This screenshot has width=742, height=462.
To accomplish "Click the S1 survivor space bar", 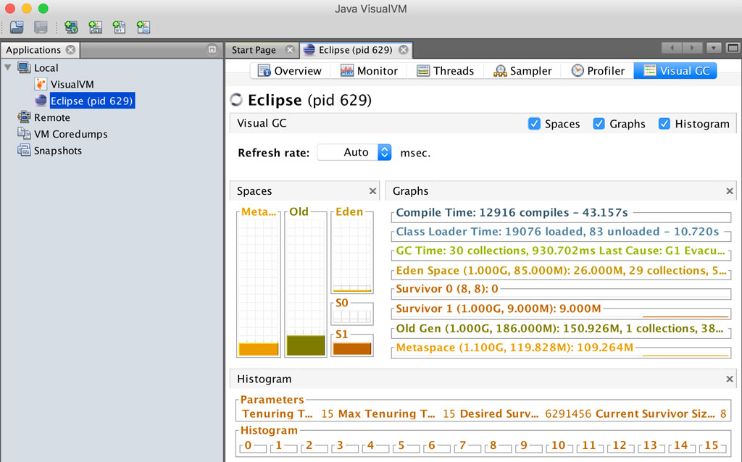I will click(x=352, y=349).
